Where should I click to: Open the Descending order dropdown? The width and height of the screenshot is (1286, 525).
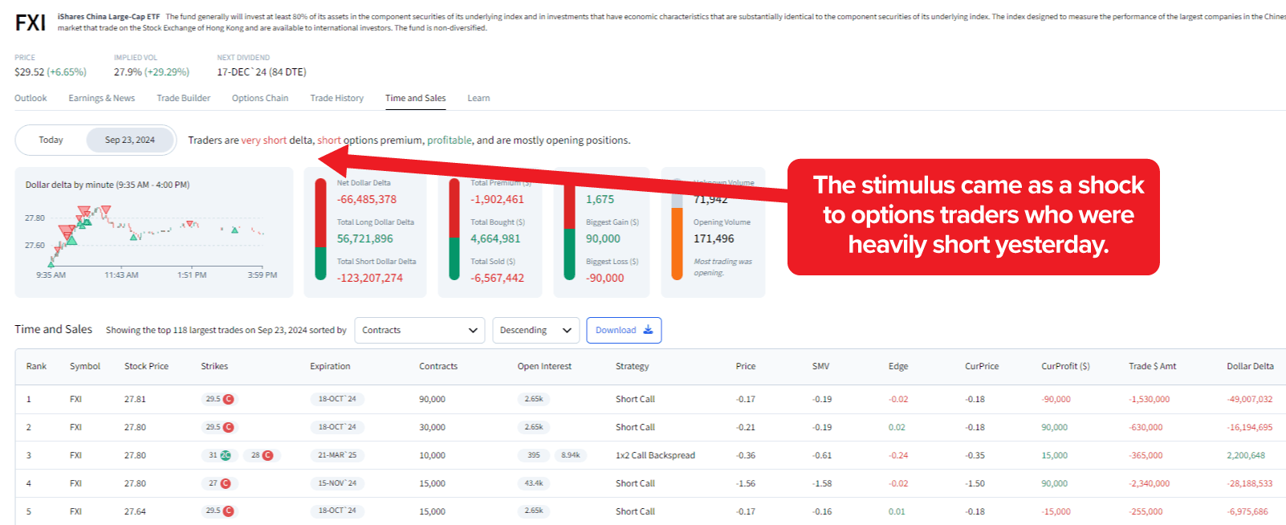click(535, 330)
